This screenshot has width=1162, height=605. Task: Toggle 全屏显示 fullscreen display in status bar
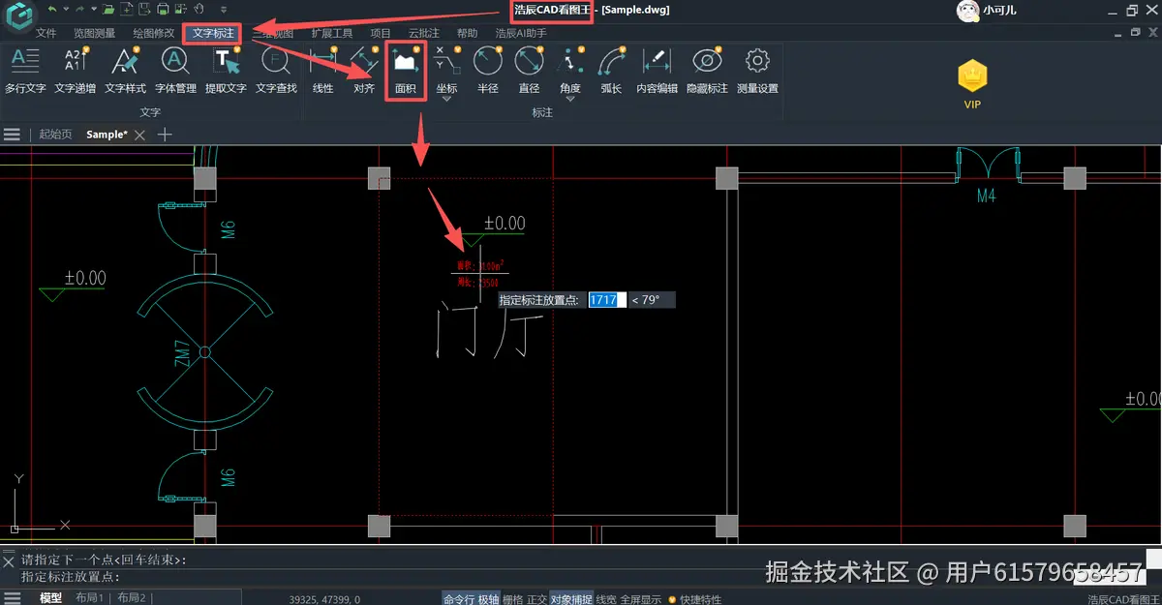click(641, 599)
